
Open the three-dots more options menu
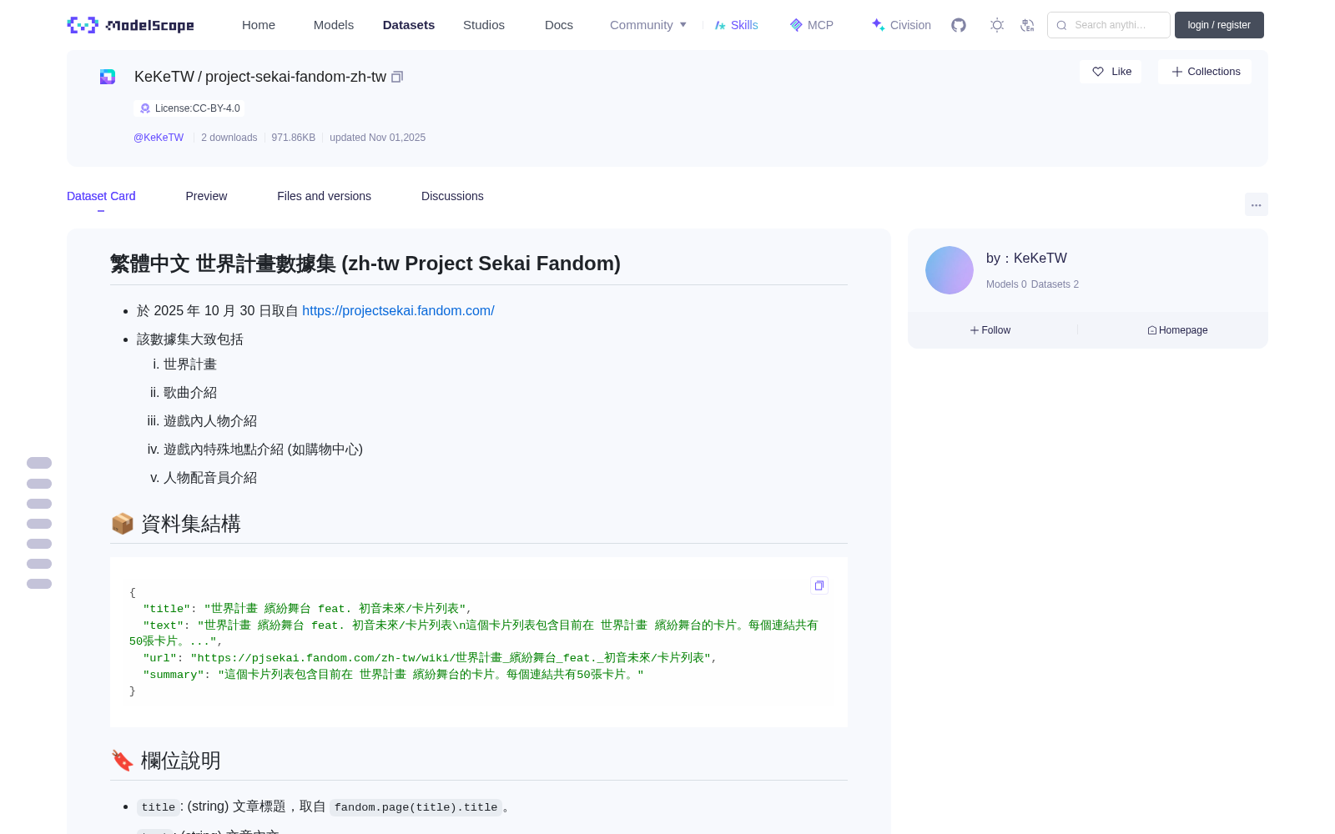(1256, 204)
